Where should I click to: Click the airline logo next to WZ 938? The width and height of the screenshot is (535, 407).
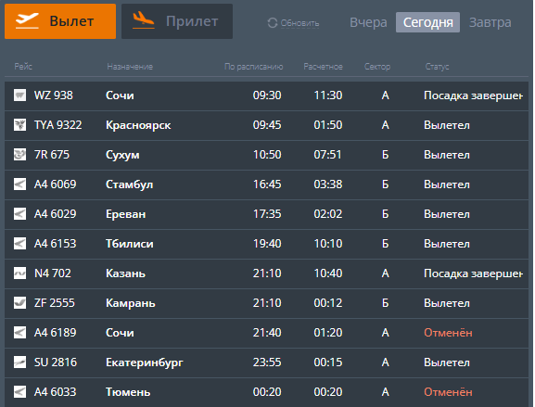coord(19,95)
